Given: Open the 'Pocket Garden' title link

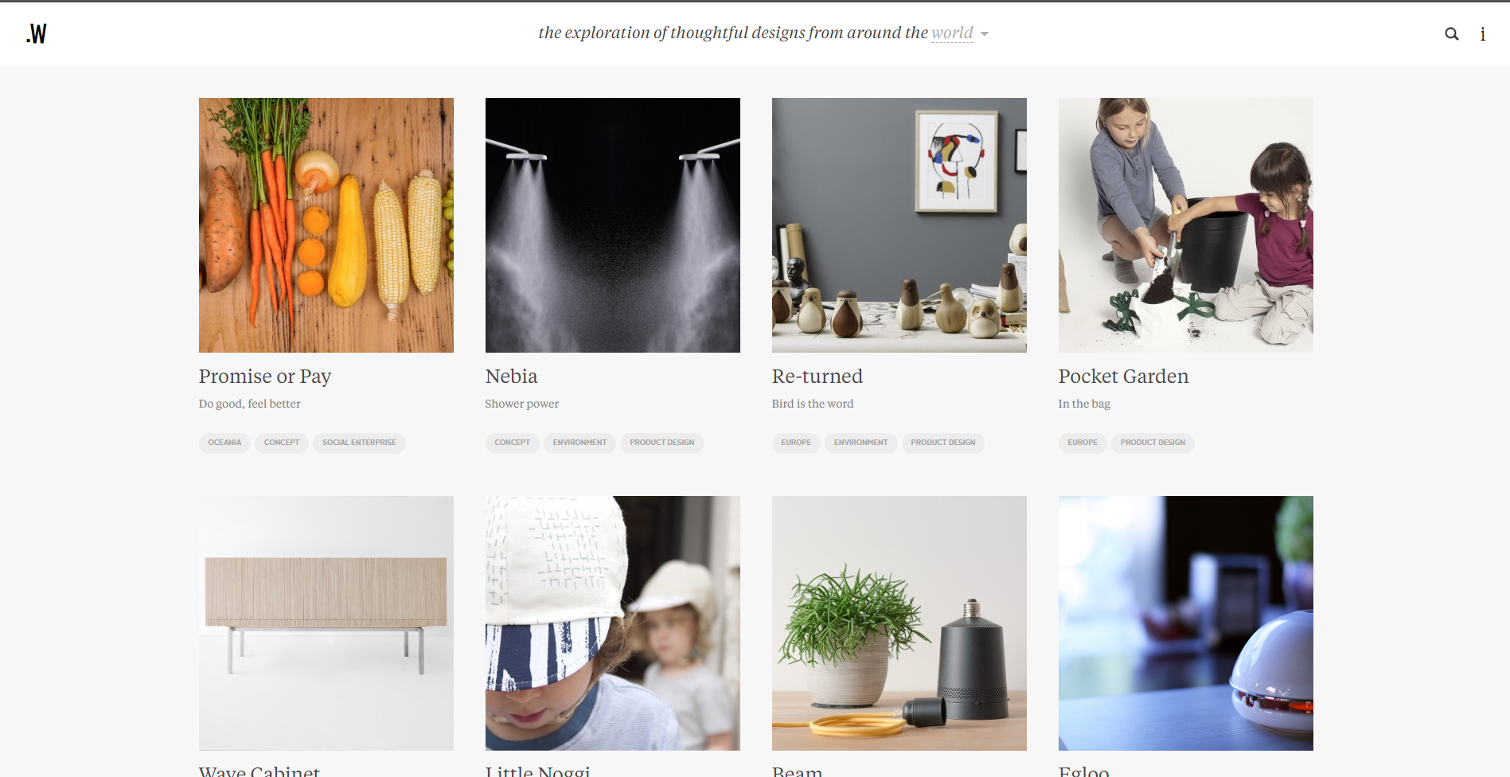Looking at the screenshot, I should [x=1123, y=377].
